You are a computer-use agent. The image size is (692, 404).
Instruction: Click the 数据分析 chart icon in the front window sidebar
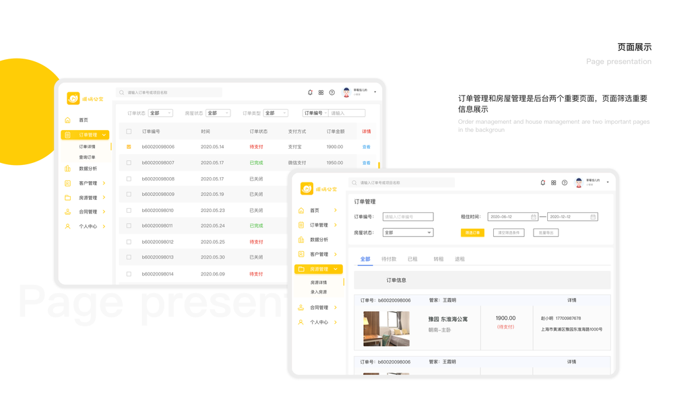[301, 240]
